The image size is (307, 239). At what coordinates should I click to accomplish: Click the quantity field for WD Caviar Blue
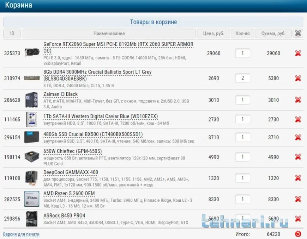tap(242, 119)
